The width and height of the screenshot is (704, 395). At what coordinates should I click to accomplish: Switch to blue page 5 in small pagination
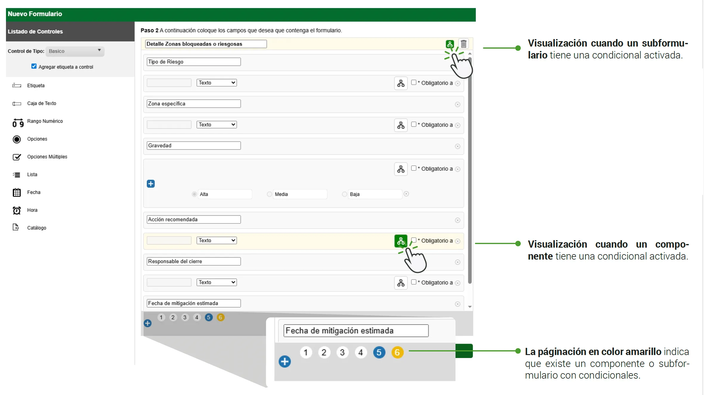coord(209,317)
